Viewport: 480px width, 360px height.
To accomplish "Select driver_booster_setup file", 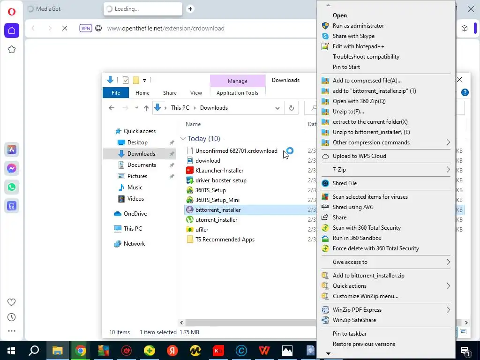I will click(x=221, y=180).
